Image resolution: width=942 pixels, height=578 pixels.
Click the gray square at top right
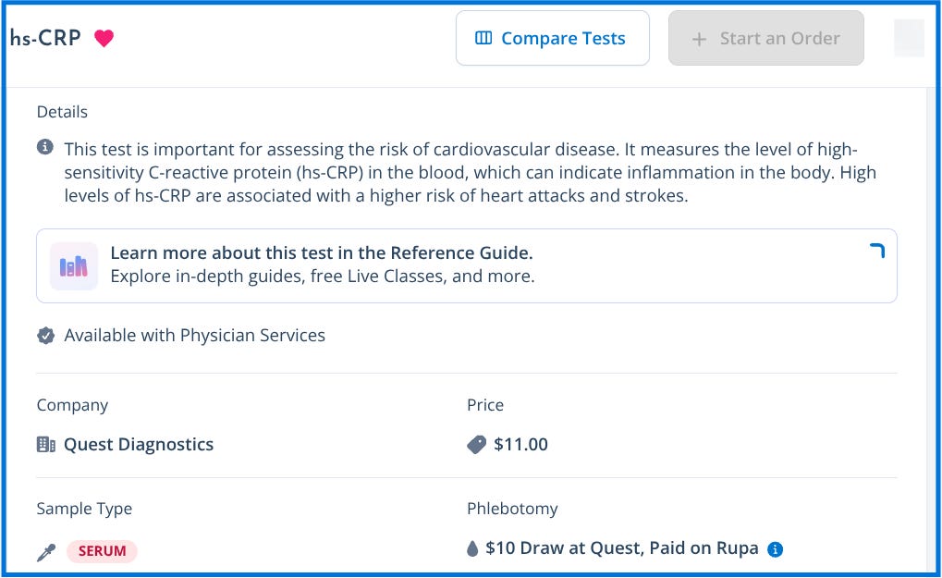(909, 39)
